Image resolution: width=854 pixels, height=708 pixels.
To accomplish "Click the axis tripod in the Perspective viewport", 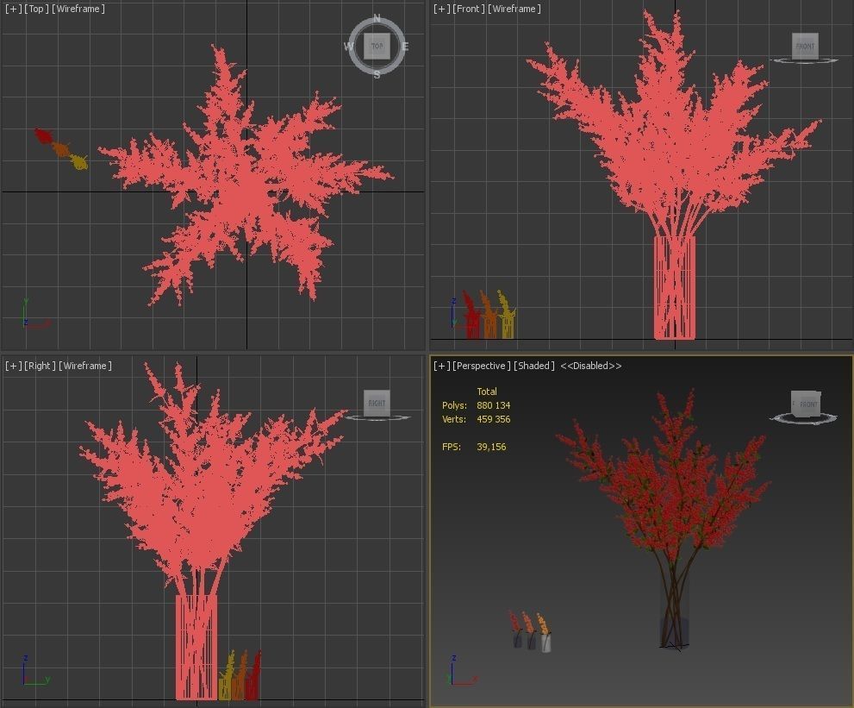I will (464, 671).
